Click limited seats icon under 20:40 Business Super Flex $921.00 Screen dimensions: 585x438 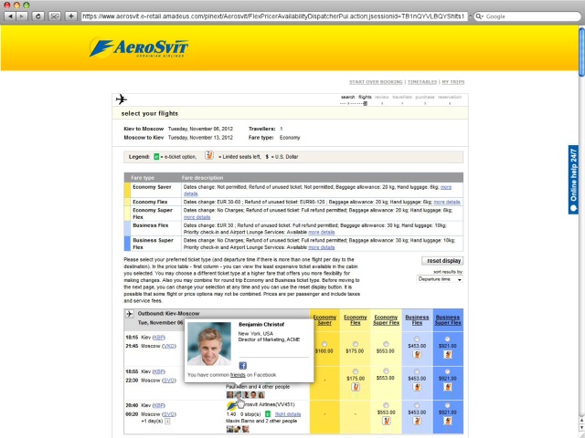pos(447,421)
